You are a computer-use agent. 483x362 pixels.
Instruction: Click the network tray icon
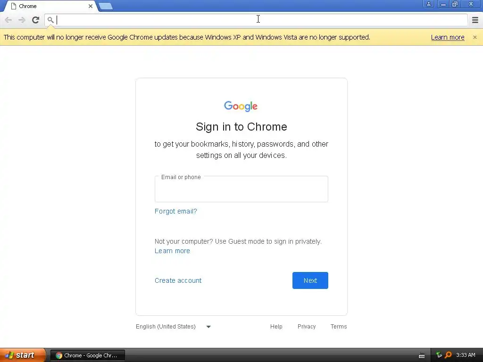pos(439,355)
